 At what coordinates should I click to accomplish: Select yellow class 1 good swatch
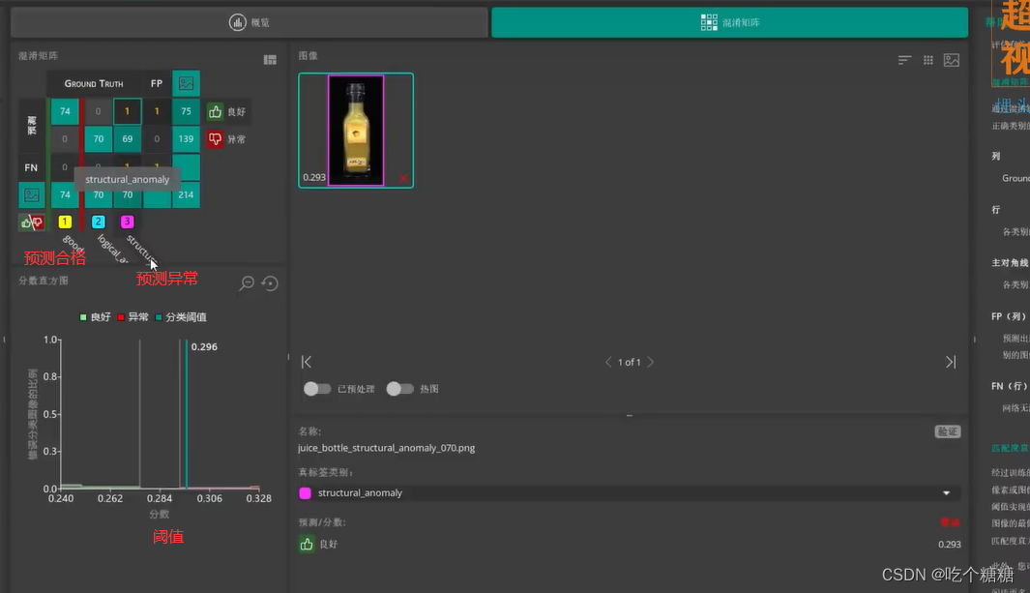point(65,222)
